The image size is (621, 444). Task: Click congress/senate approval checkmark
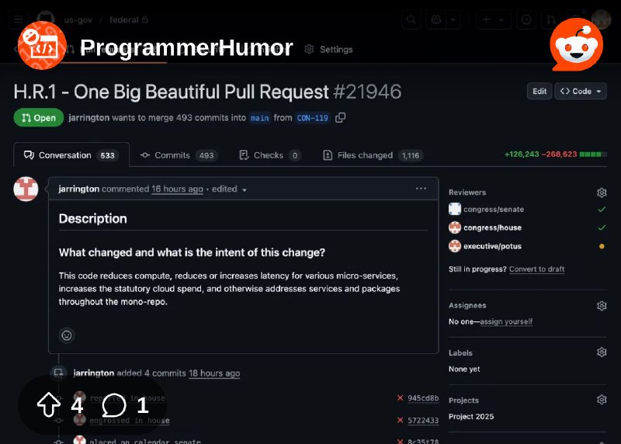[x=602, y=209]
